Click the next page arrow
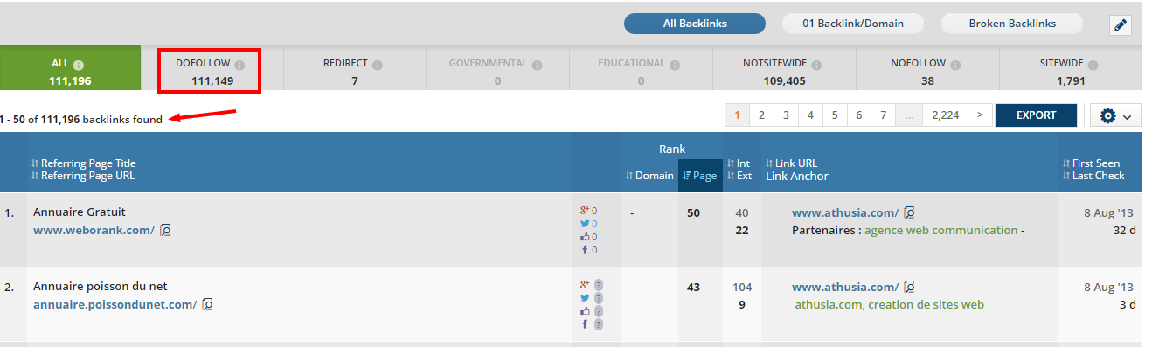 [x=979, y=115]
